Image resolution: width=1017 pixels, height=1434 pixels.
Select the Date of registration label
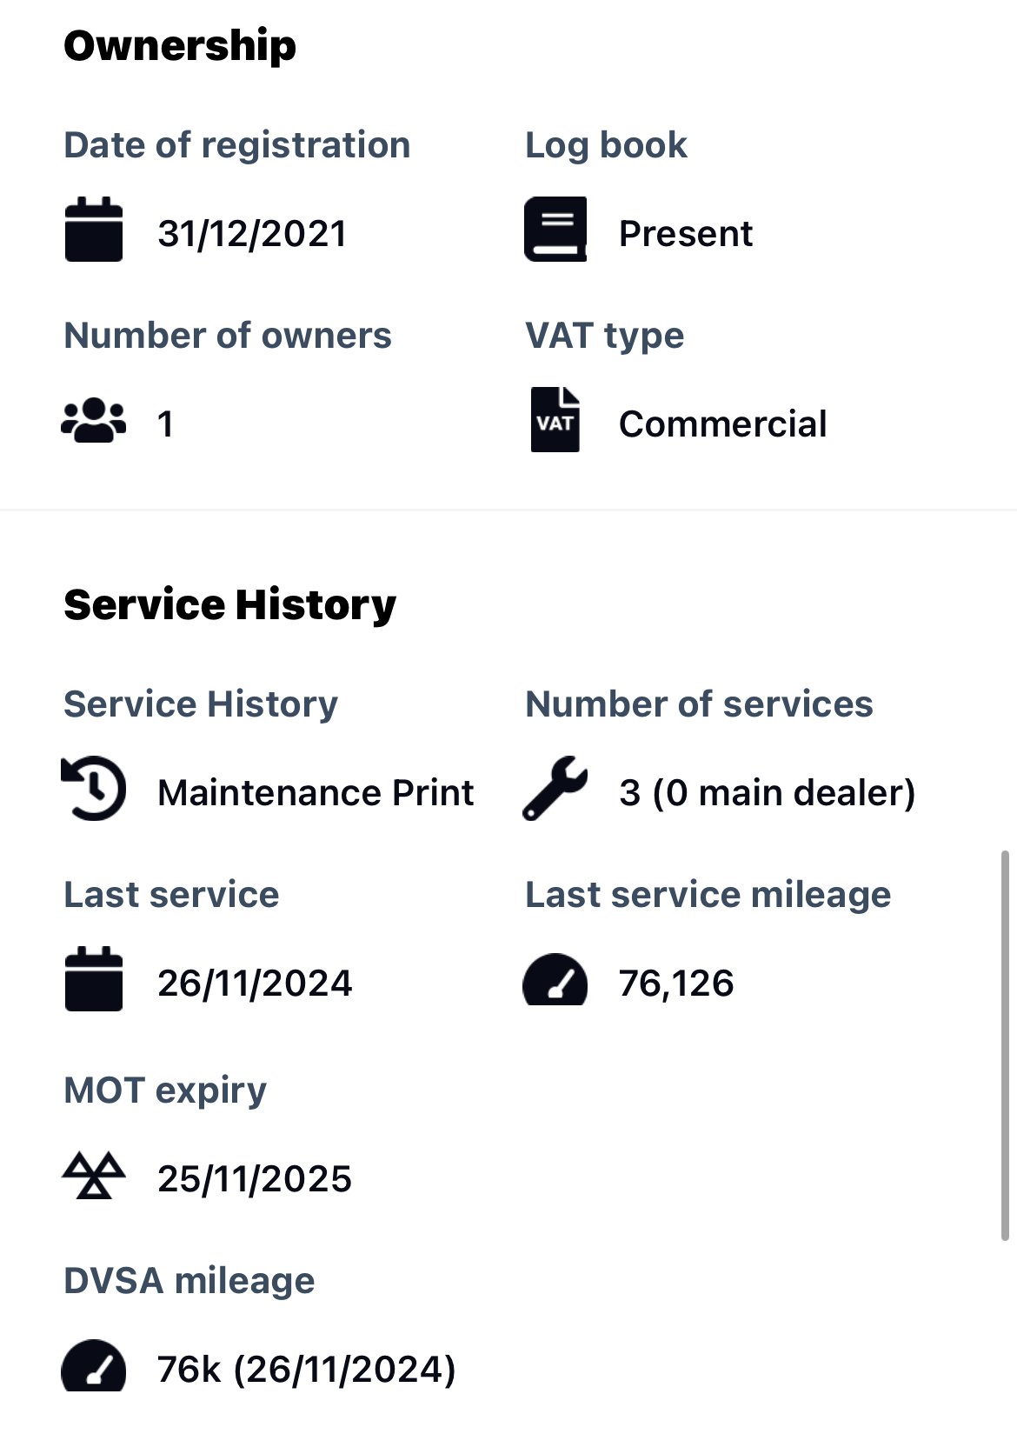pyautogui.click(x=237, y=145)
